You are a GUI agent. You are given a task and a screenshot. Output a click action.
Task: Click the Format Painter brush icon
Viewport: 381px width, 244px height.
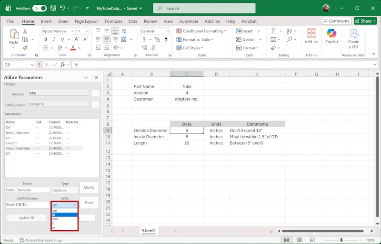[x=25, y=48]
